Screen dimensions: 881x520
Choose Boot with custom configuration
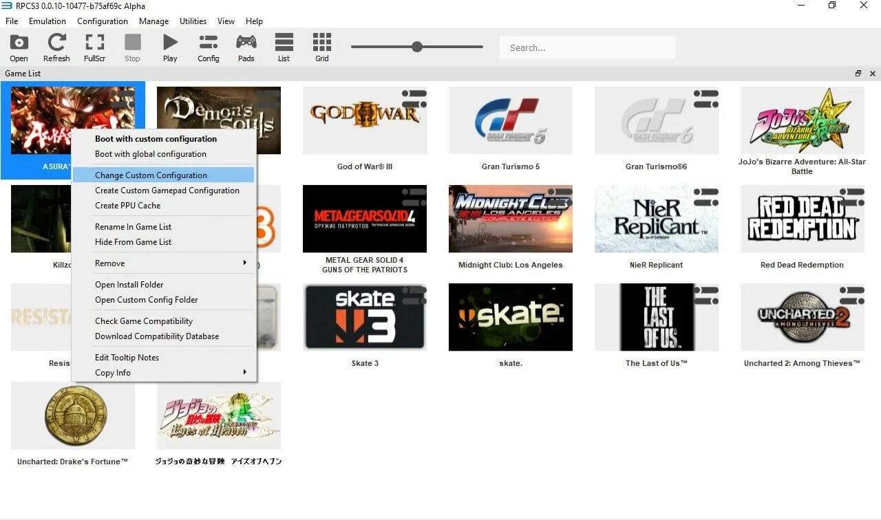[164, 139]
